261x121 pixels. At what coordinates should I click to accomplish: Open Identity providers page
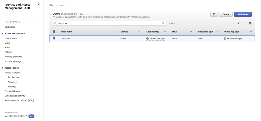tap(13, 57)
